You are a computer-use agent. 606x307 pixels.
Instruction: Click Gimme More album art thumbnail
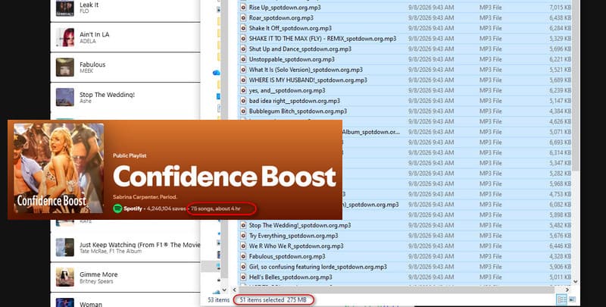64,277
